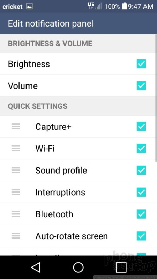Tap the drag handle for Sound profile

16,170
